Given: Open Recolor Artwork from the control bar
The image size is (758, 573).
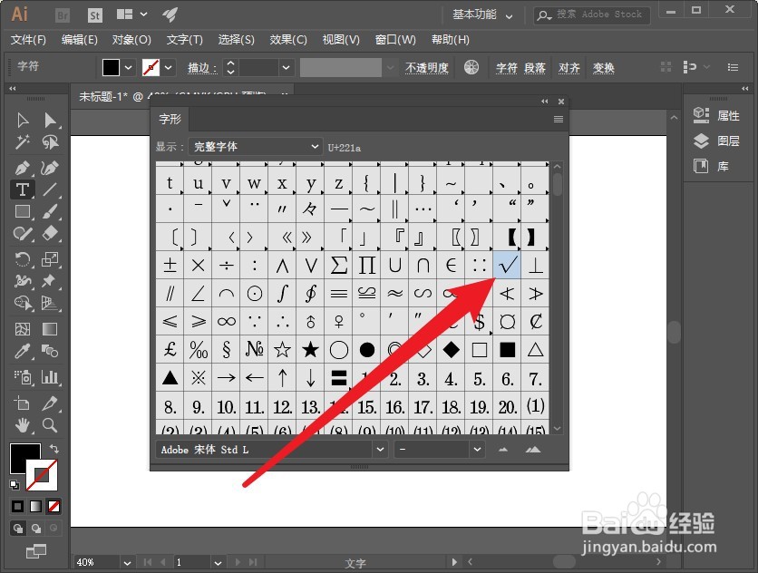Looking at the screenshot, I should click(x=471, y=67).
